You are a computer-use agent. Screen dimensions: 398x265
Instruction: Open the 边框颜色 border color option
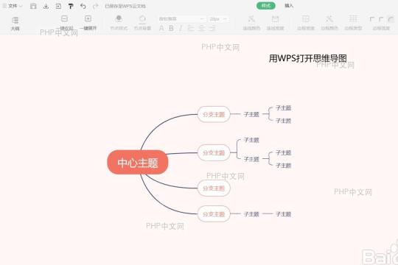(329, 23)
